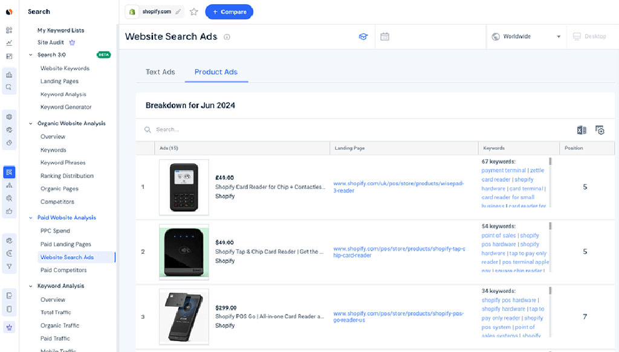Screen dimensions: 619x352
Task: Go to Website Keywords page
Action: point(65,68)
